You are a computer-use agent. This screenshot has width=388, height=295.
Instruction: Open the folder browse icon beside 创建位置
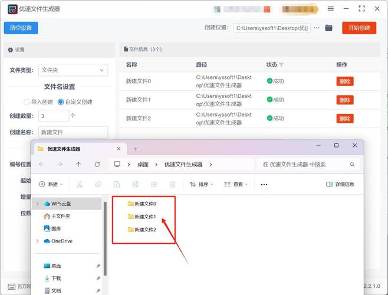[x=329, y=28]
